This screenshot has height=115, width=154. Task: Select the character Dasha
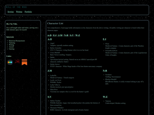tap(52, 57)
